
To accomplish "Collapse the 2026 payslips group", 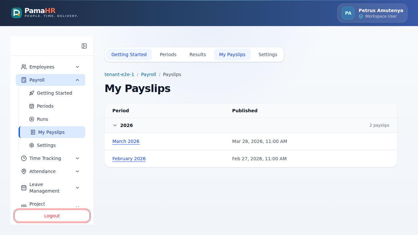I will [115, 125].
